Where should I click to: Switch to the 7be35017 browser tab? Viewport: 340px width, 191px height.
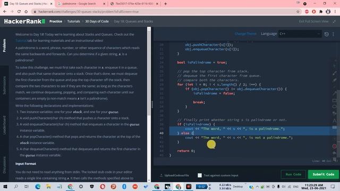(x=134, y=4)
